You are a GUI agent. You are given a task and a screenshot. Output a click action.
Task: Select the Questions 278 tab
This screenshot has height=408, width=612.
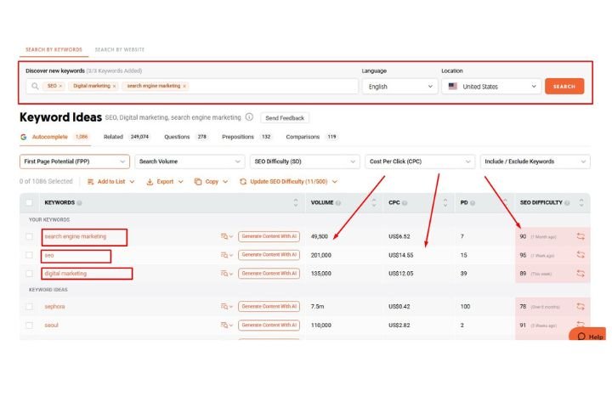[x=185, y=137]
